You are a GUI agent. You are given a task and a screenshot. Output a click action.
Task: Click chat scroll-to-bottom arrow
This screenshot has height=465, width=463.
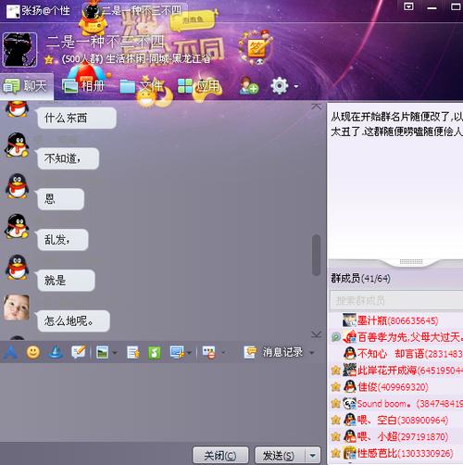point(316,334)
